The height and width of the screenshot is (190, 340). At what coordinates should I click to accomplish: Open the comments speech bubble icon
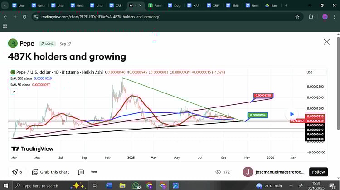tap(81, 172)
